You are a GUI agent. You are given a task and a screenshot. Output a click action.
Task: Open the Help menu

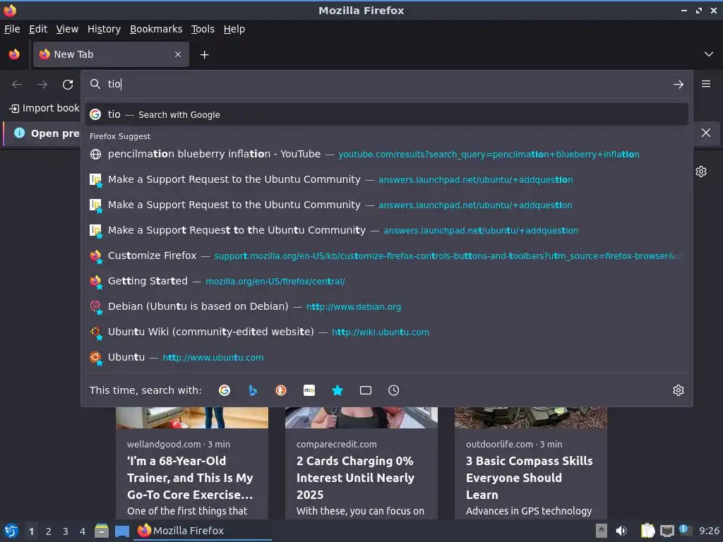234,29
